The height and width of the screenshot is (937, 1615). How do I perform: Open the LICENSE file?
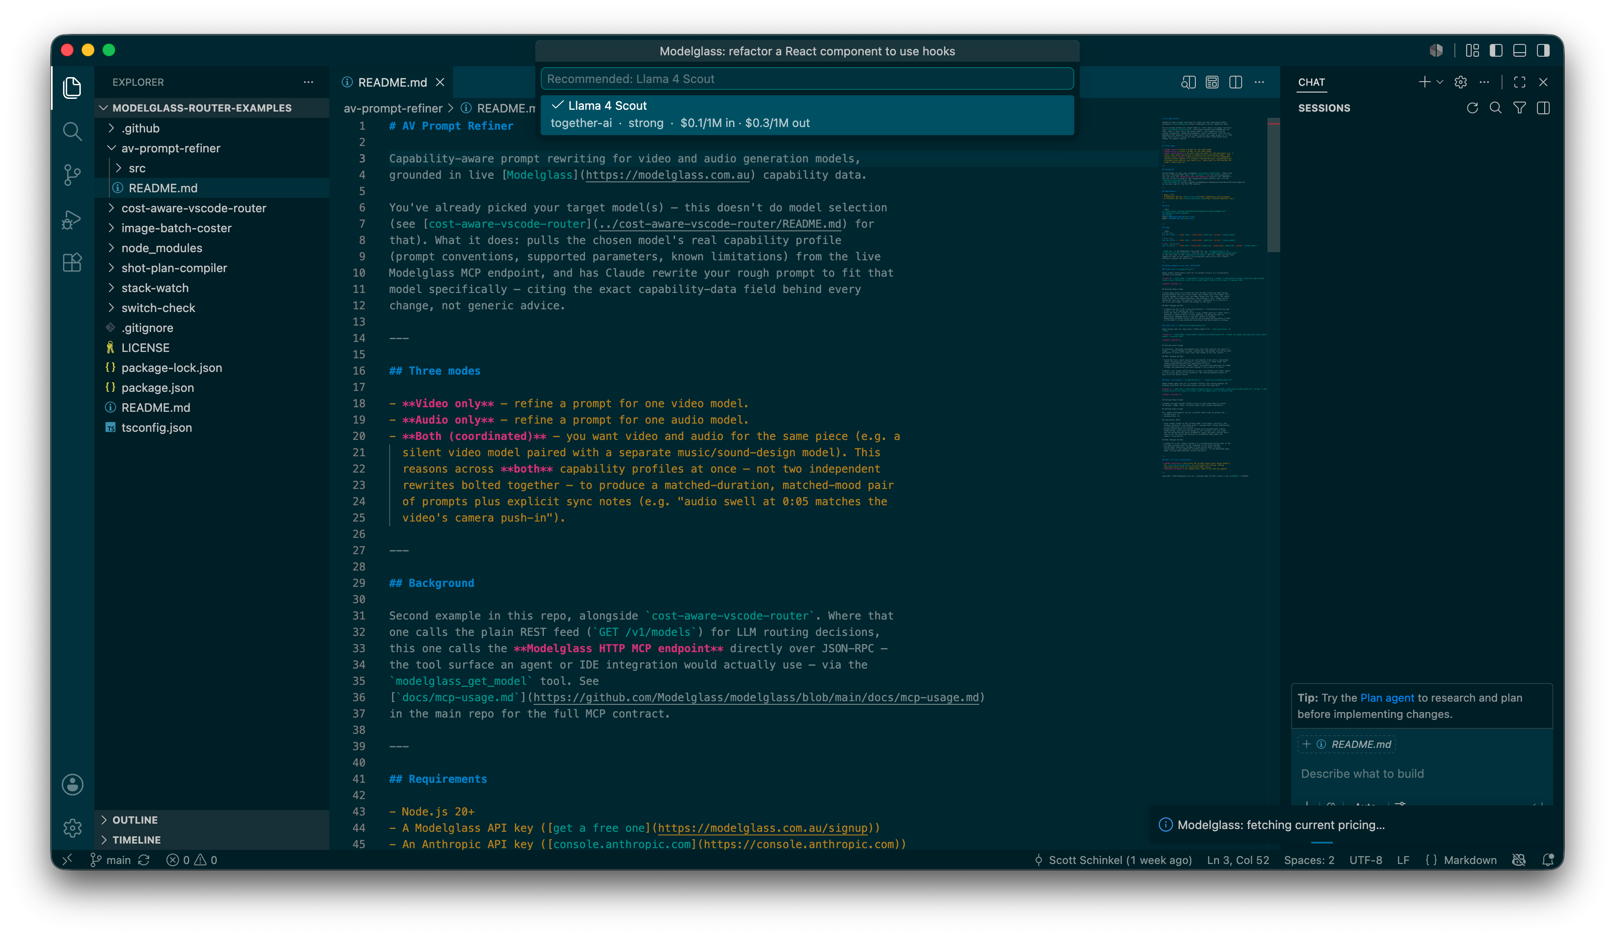211,347
